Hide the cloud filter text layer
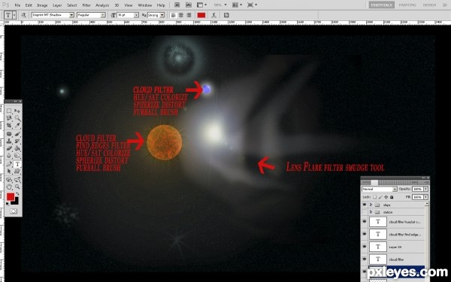451x282 pixels. 365,259
